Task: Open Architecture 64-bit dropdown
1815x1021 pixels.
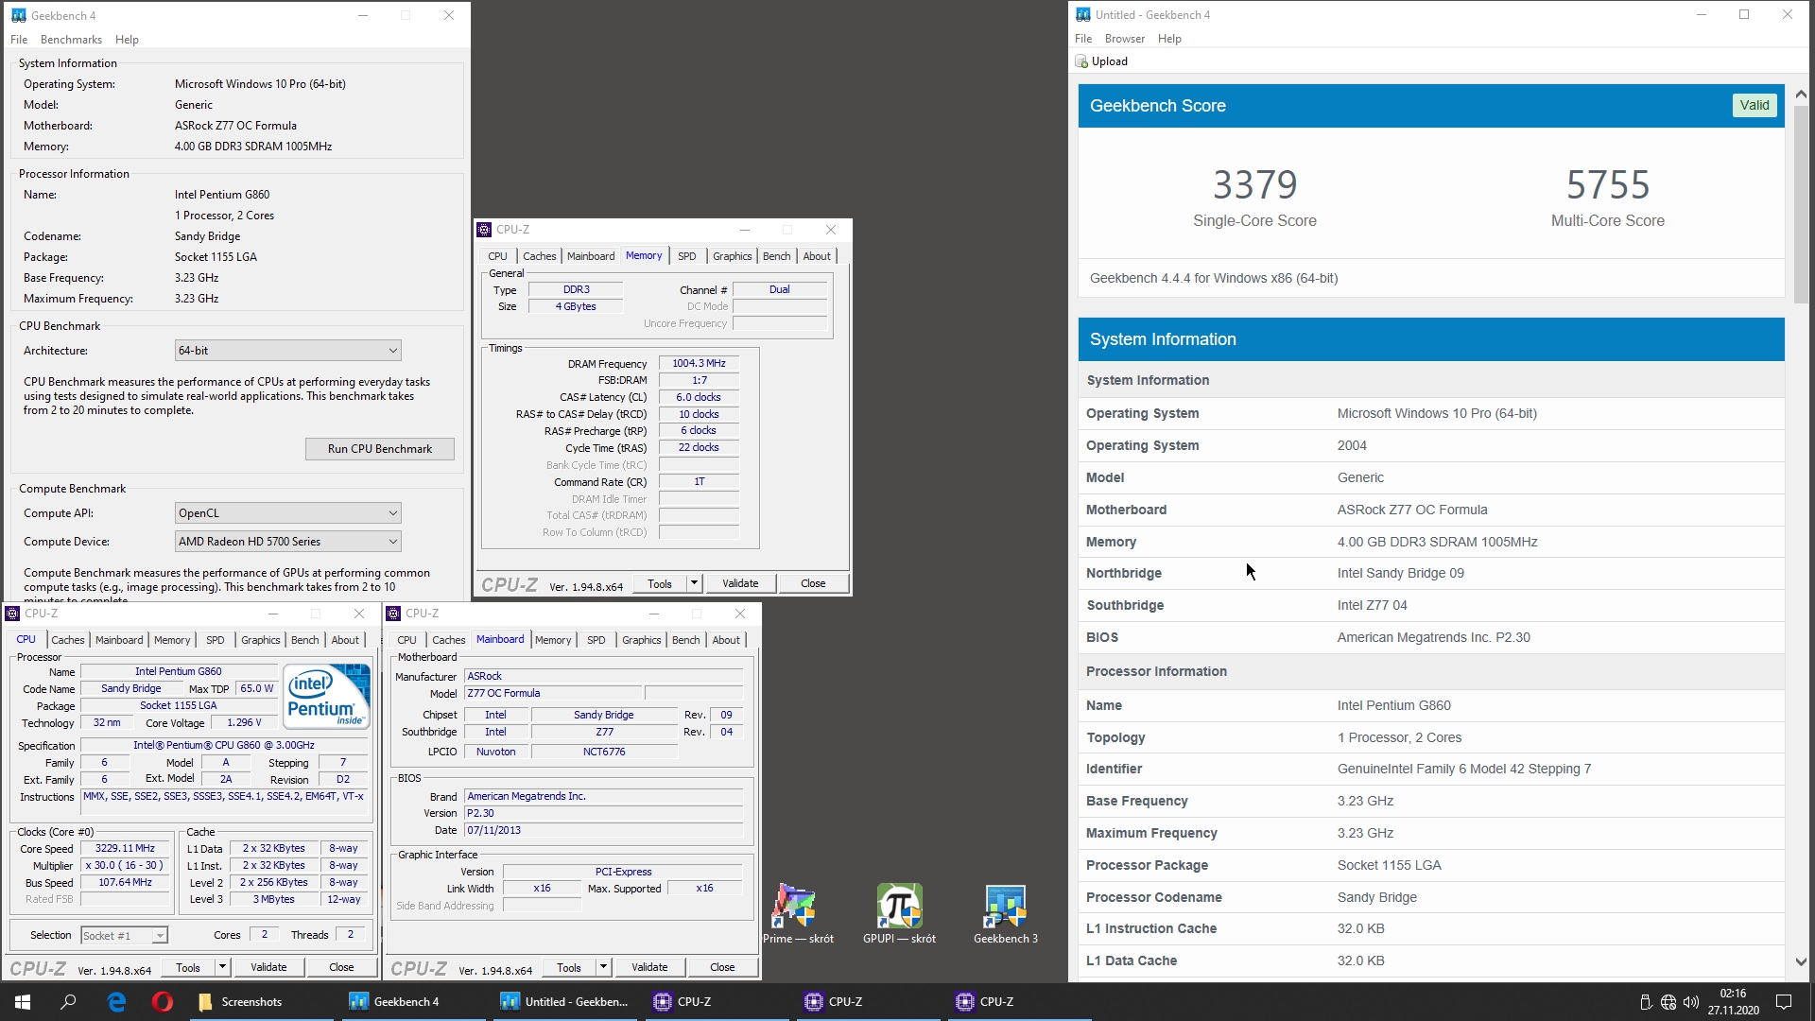Action: pyautogui.click(x=288, y=351)
